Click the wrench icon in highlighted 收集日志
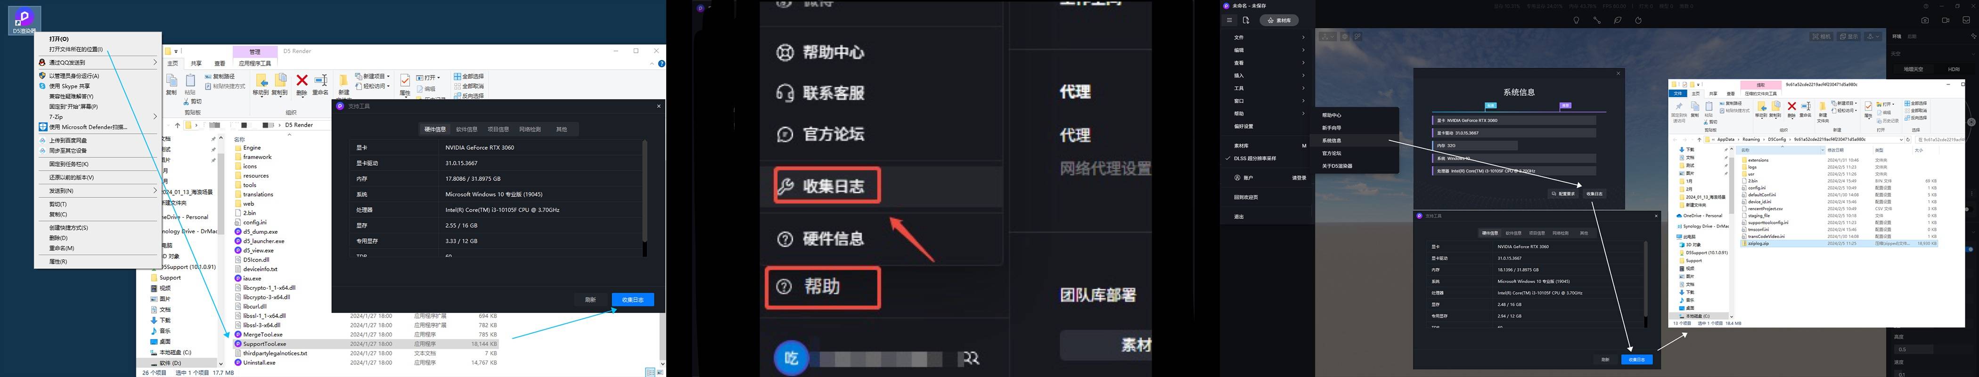 tap(785, 186)
